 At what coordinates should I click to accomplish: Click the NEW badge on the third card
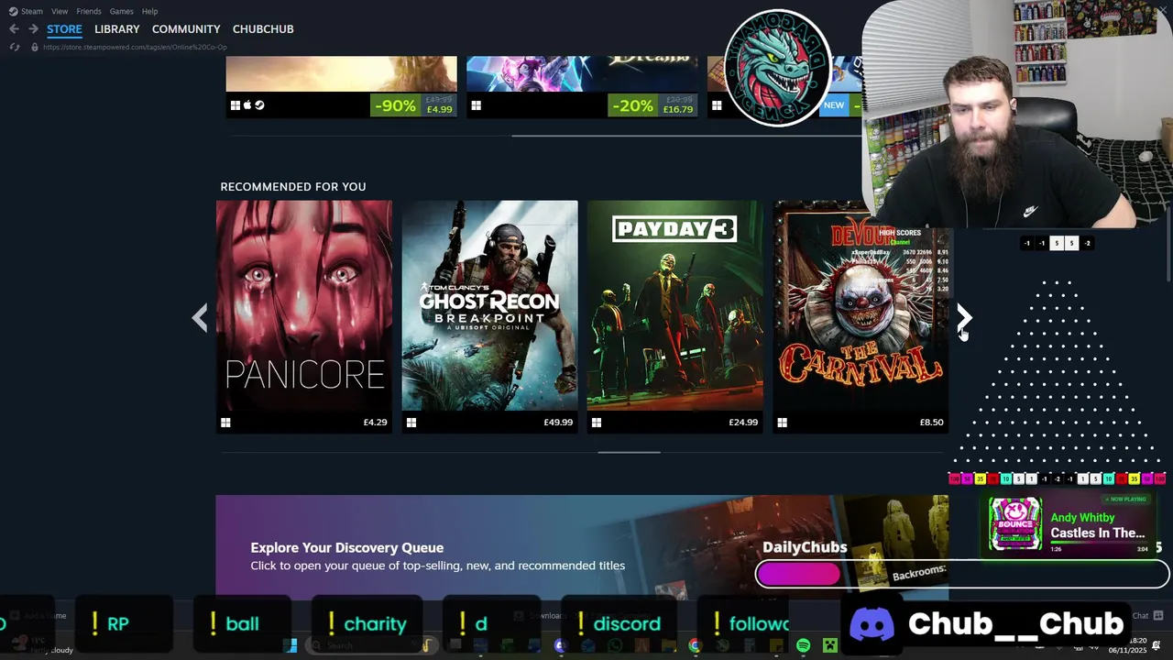pyautogui.click(x=834, y=105)
